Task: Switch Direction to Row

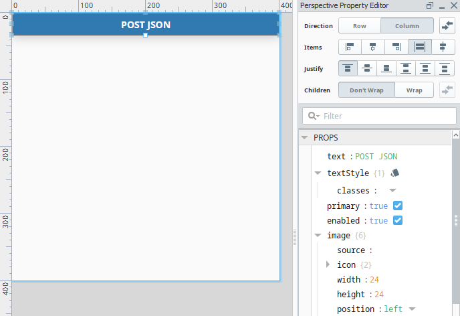Action: click(x=360, y=26)
